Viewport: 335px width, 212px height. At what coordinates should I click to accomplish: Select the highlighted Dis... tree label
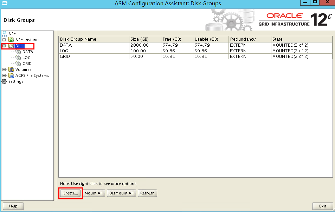(x=20, y=46)
